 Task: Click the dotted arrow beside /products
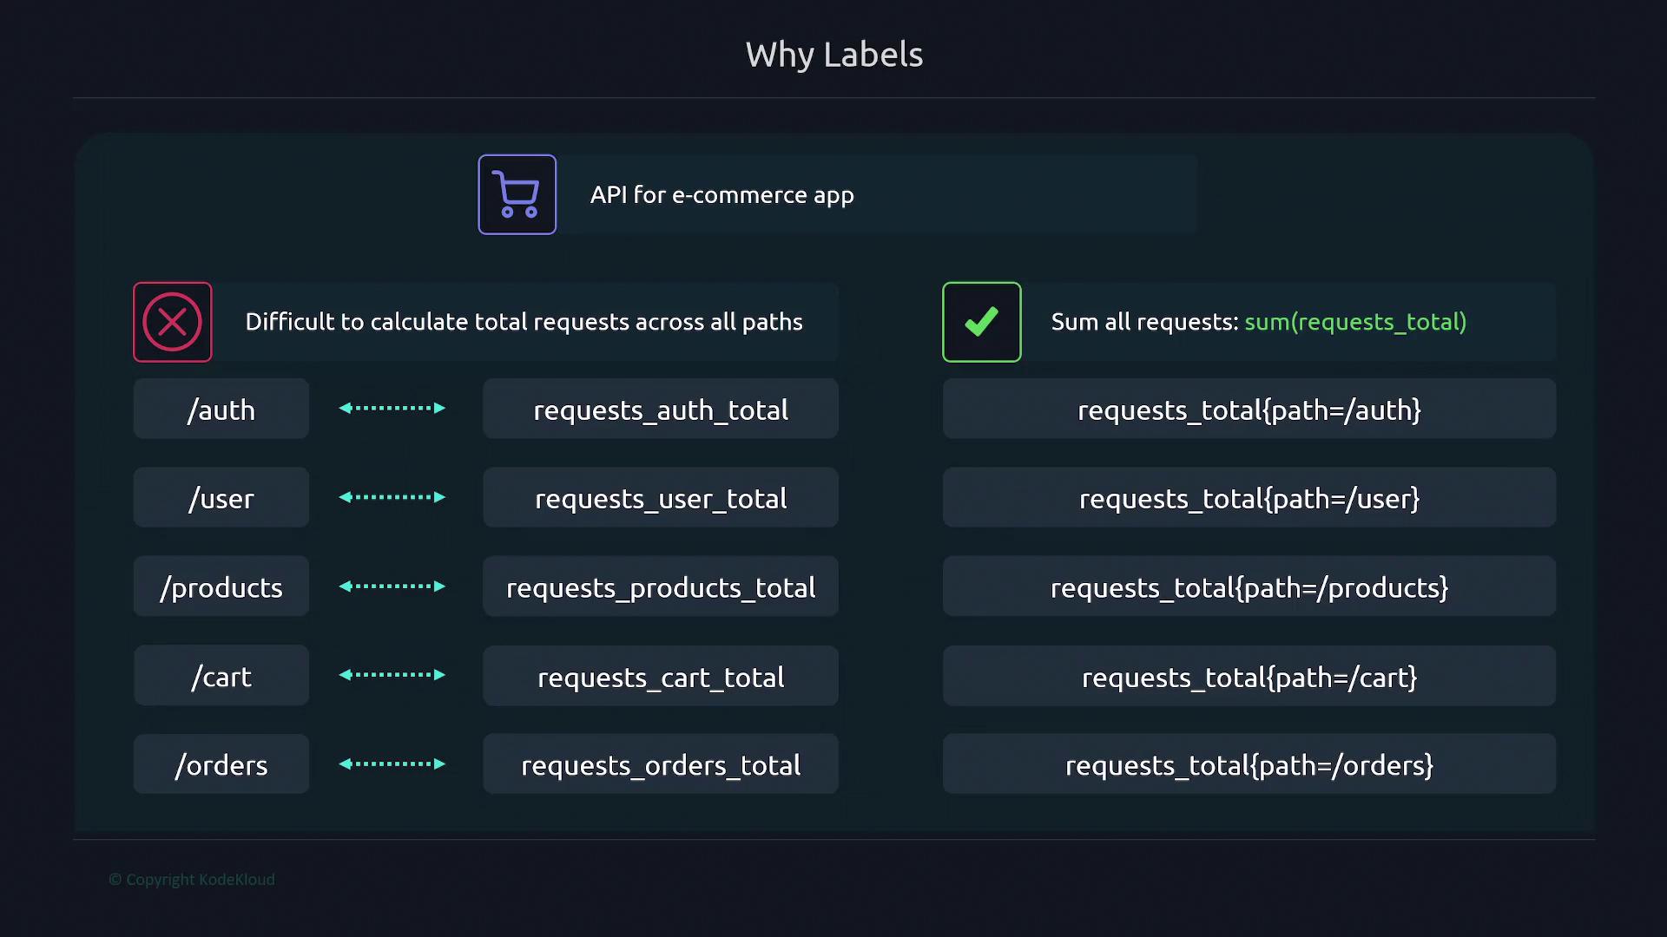tap(392, 586)
